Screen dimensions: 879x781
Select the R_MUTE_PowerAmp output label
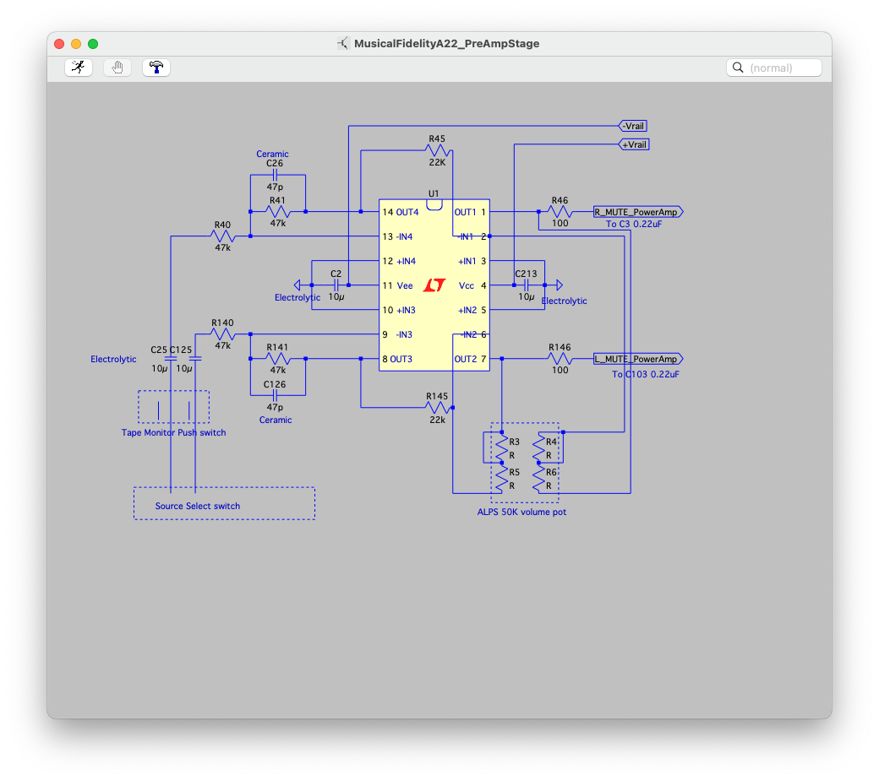(638, 212)
